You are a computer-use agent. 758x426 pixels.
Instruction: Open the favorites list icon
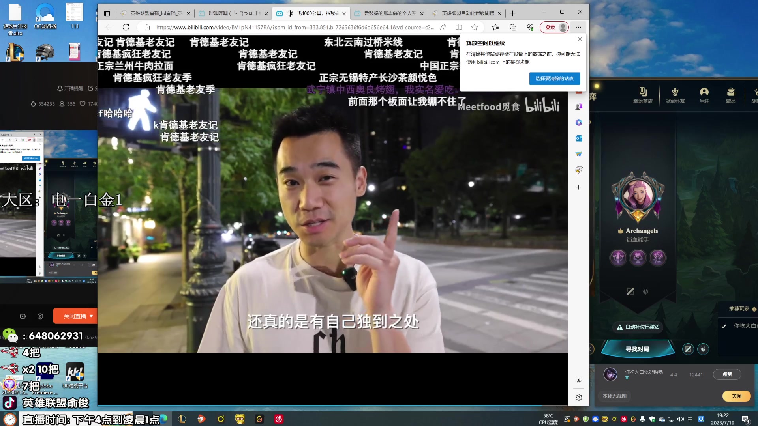pyautogui.click(x=495, y=27)
